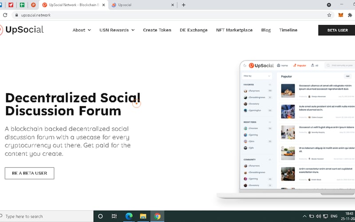Open the Timeline page
355x222 pixels.
point(288,30)
